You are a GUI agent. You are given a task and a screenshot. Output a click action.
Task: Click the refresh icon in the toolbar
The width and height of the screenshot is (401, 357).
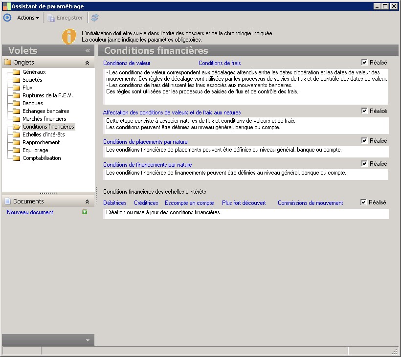click(94, 18)
